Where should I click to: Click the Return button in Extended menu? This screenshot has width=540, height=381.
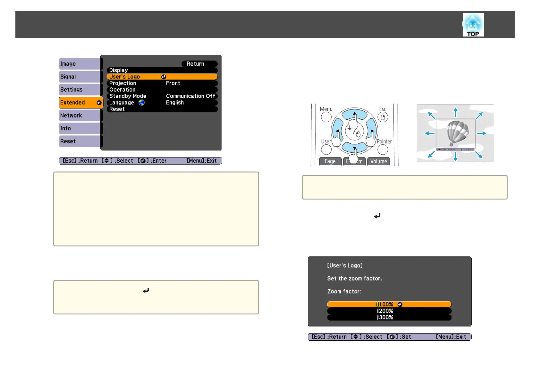[199, 64]
